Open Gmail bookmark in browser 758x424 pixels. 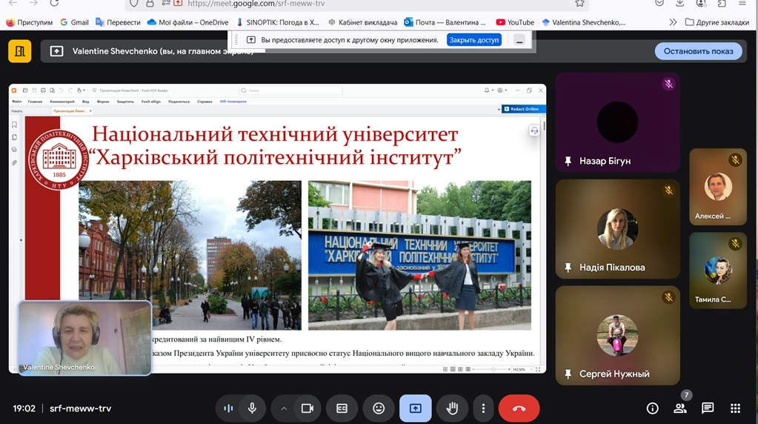(x=74, y=22)
